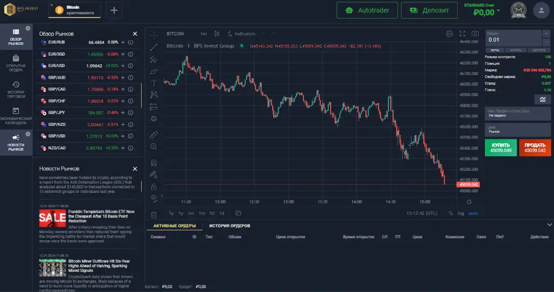Open the candlestick chart style selector
This screenshot has height=292, width=554.
tap(216, 34)
